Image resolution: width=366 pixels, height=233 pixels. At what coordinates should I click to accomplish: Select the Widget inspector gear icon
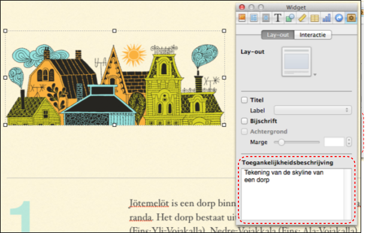click(351, 18)
